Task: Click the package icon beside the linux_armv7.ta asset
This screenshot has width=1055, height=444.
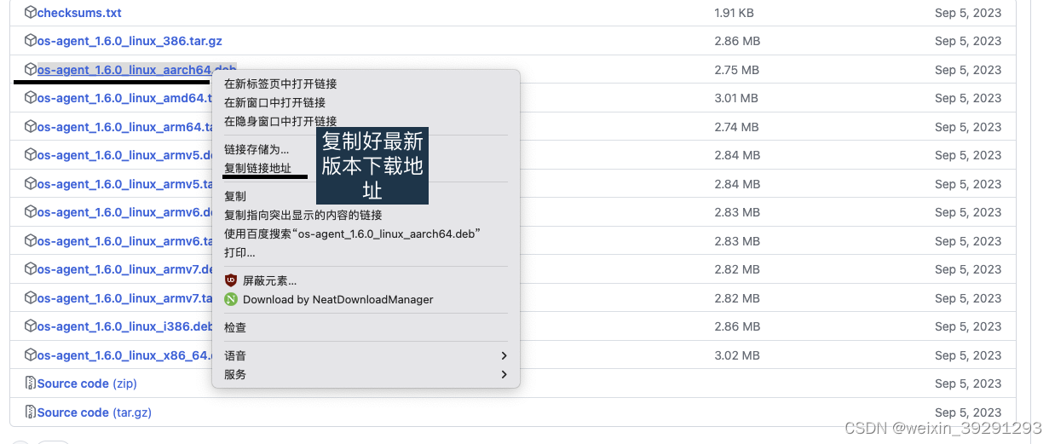Action: click(31, 298)
